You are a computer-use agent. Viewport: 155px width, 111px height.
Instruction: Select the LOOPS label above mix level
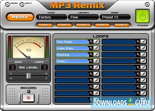point(39,62)
